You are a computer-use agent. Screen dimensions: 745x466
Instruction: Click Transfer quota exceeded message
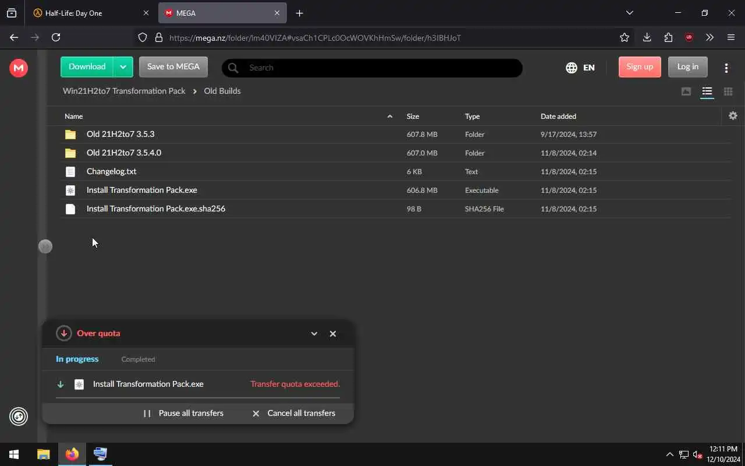(x=295, y=384)
